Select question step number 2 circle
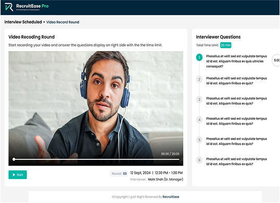The width and height of the screenshot is (280, 203). click(199, 79)
